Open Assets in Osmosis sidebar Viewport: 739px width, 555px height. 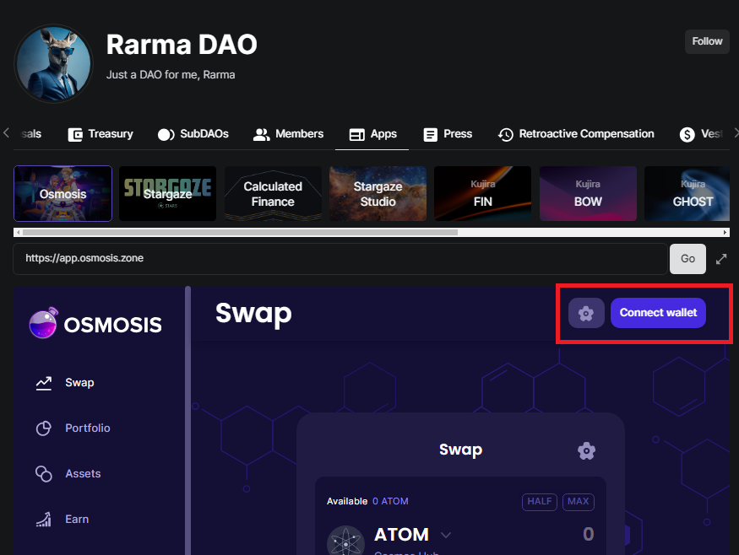(x=68, y=473)
